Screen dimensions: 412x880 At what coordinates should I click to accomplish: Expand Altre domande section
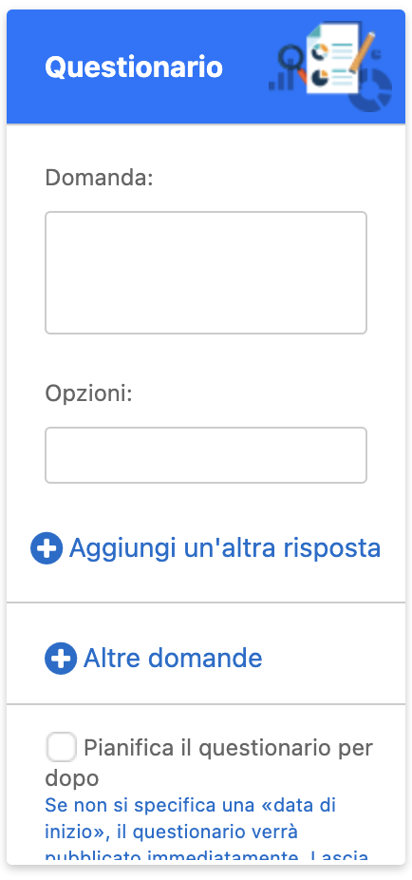154,658
